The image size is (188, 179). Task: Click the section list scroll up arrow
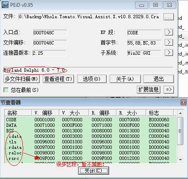pyautogui.click(x=180, y=113)
